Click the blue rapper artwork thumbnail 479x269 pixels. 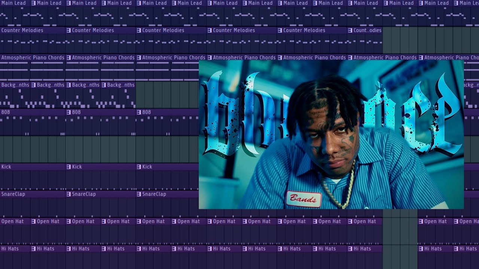tap(331, 134)
